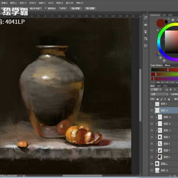
Task: Hide layer 图层 8 with its eye
Action: point(152,144)
